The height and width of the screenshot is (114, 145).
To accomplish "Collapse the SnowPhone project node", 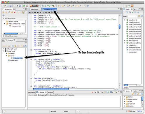I will (3, 51).
